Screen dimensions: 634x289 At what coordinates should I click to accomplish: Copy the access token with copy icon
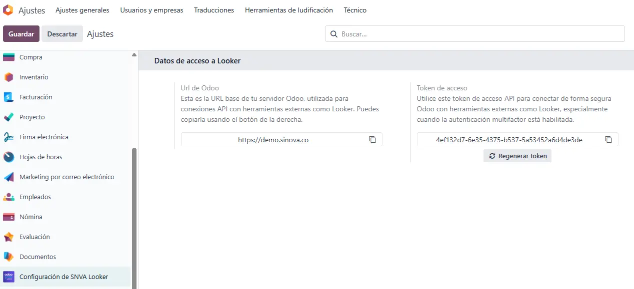(608, 140)
